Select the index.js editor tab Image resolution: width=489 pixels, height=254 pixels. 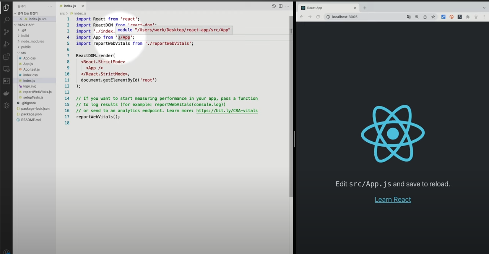(70, 6)
